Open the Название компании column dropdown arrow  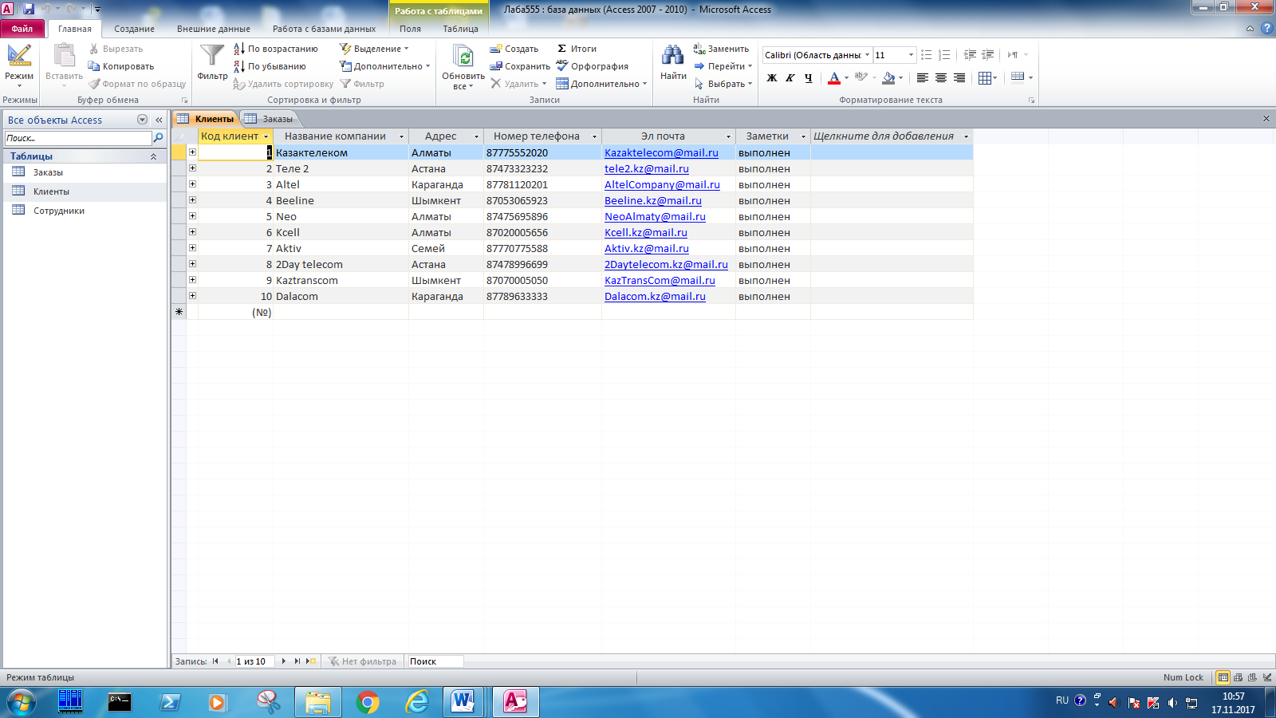(401, 136)
